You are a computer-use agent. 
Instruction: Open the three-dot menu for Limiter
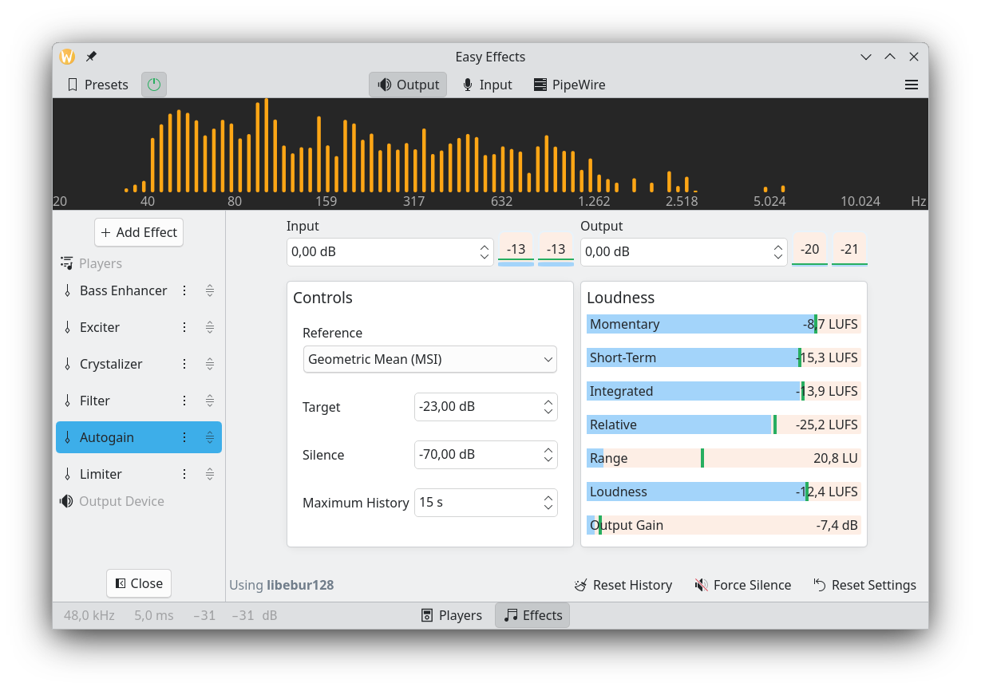point(184,475)
